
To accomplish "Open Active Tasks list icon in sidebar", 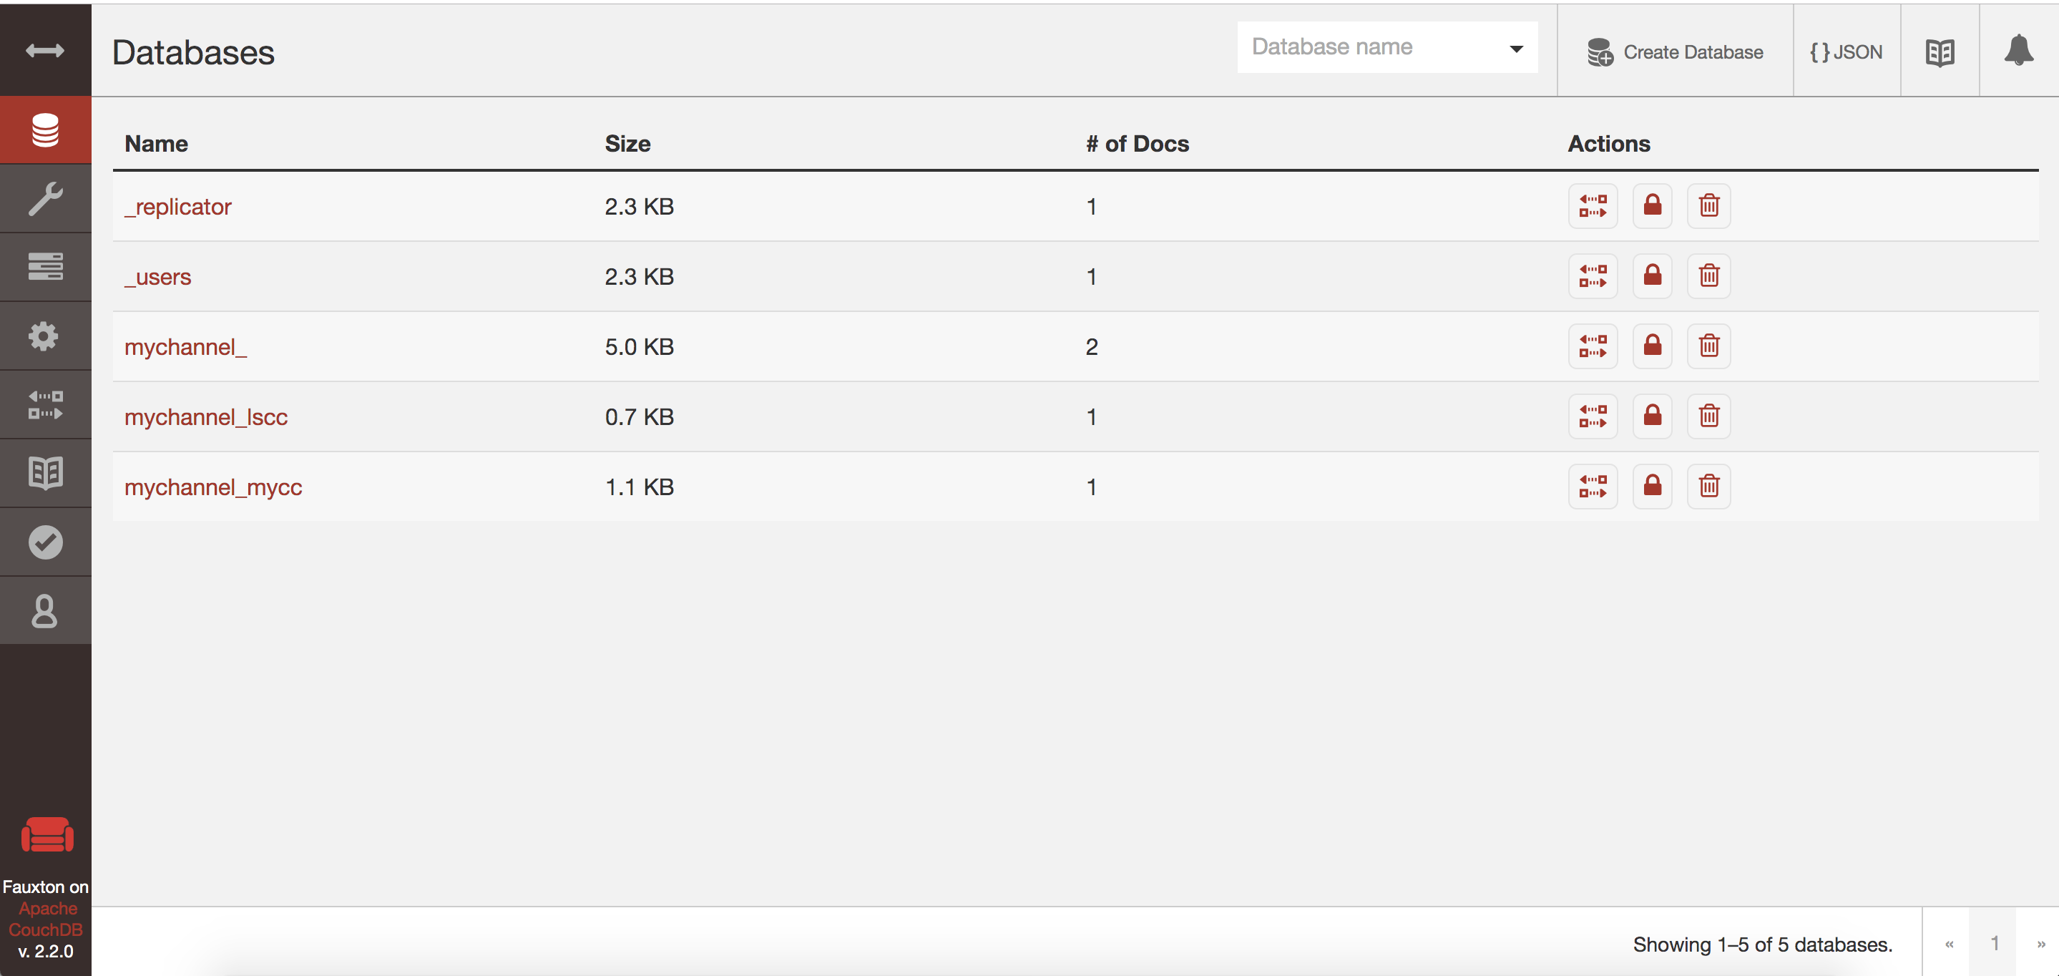I will [x=45, y=267].
